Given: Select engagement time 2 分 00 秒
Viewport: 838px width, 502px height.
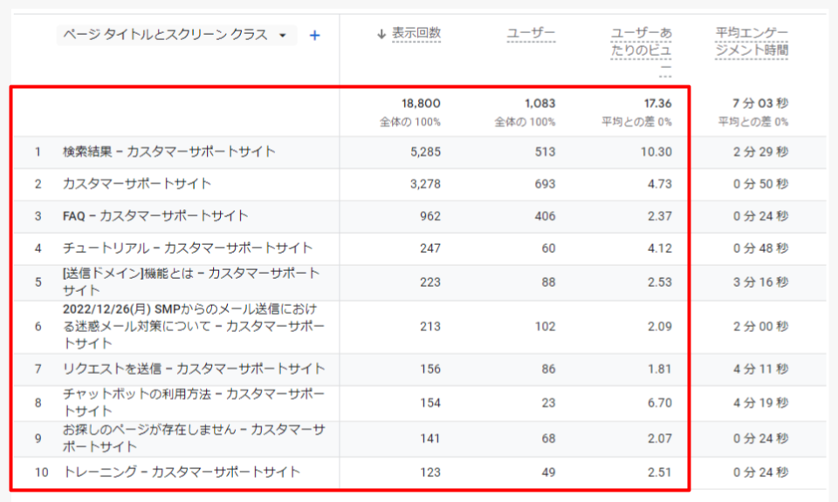Looking at the screenshot, I should 760,327.
